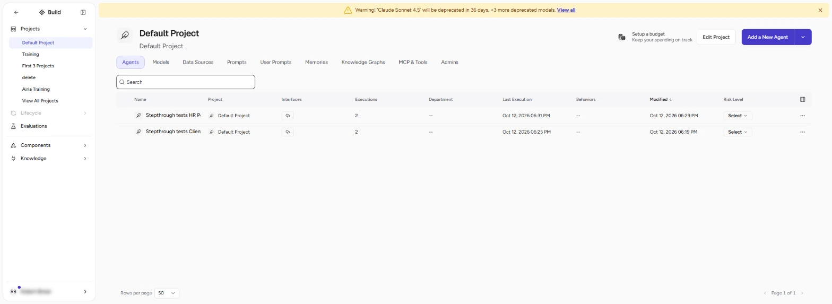The image size is (832, 304).
Task: Open more options for Stepthrough tests Clien row
Action: [x=802, y=132]
